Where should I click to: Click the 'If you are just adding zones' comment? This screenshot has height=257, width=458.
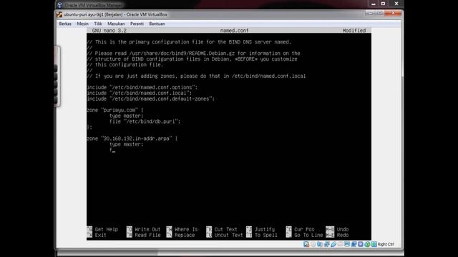pyautogui.click(x=196, y=76)
